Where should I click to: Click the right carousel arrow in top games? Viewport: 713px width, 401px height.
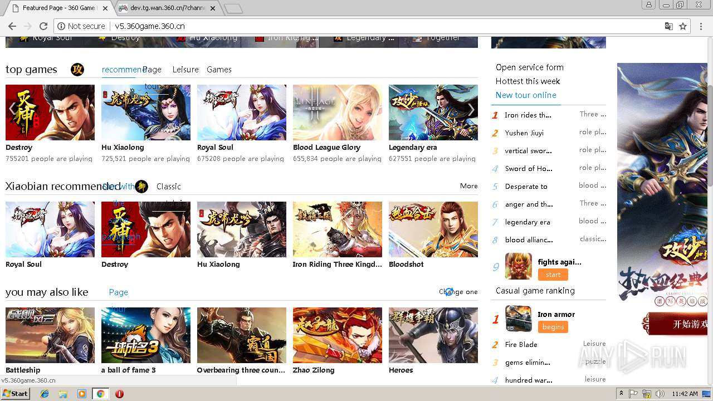click(471, 109)
